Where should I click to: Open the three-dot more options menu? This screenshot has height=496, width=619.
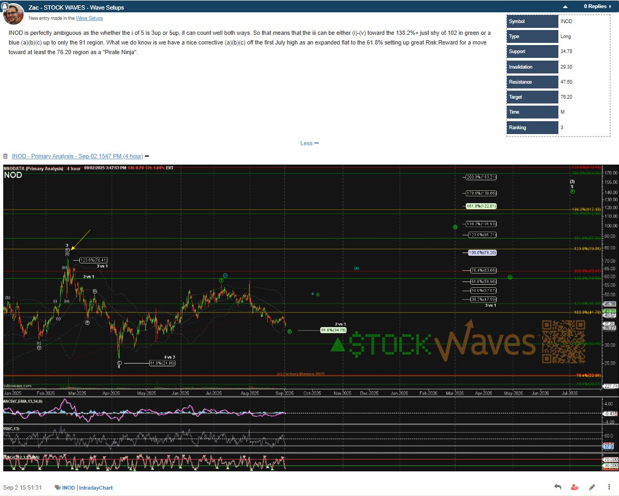[x=609, y=487]
